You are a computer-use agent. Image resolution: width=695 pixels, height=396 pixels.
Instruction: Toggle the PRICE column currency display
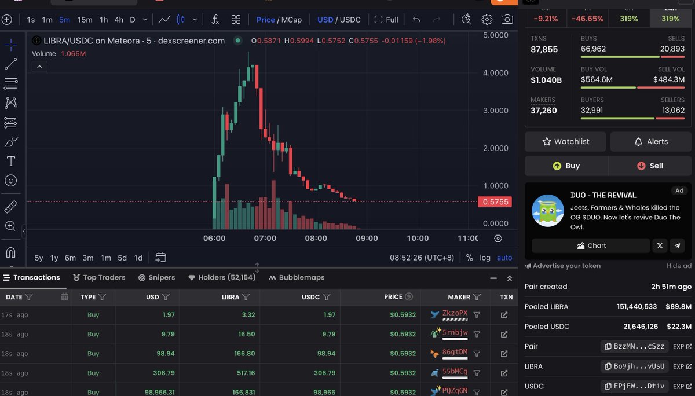point(409,297)
